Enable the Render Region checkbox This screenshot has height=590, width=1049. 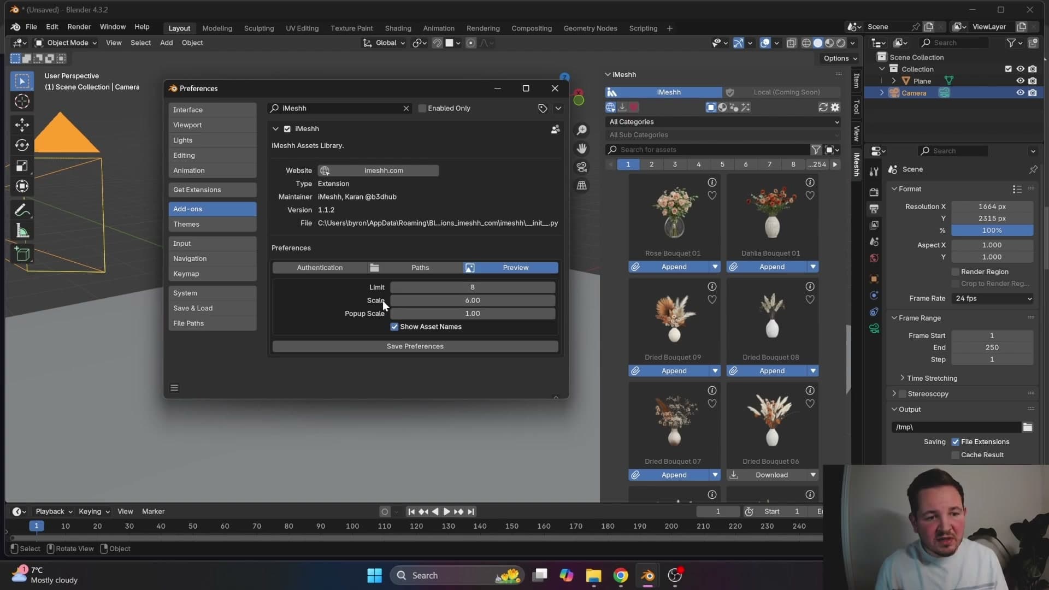point(956,272)
